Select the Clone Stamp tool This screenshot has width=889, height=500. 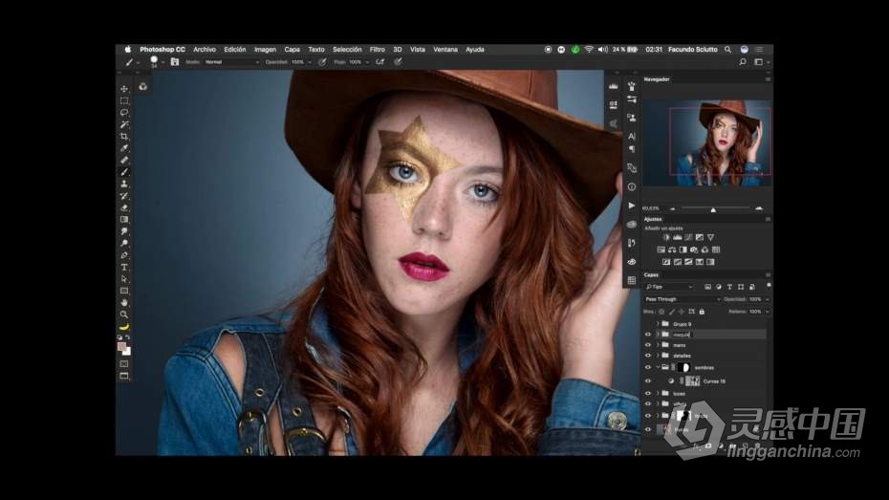pos(124,185)
